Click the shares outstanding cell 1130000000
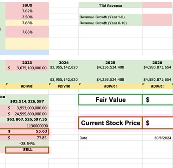The image size is (173, 168). 27,126
